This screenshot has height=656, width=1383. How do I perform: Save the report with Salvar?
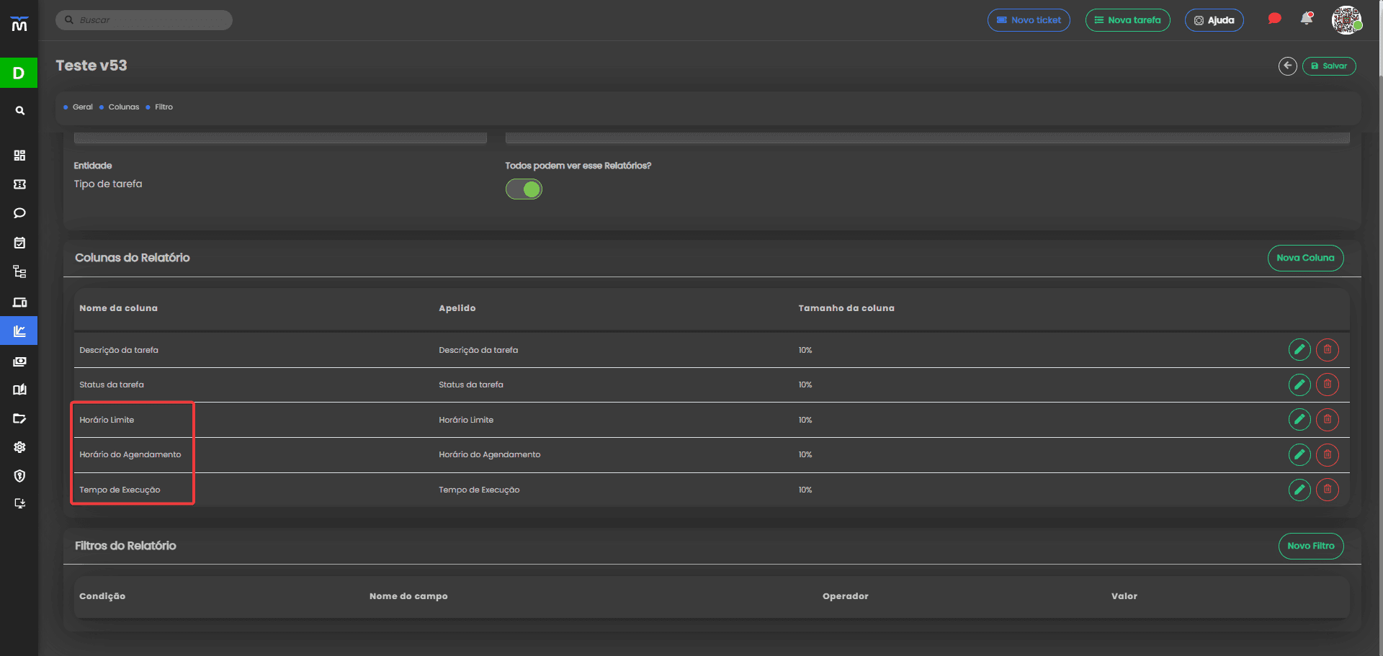click(1329, 66)
